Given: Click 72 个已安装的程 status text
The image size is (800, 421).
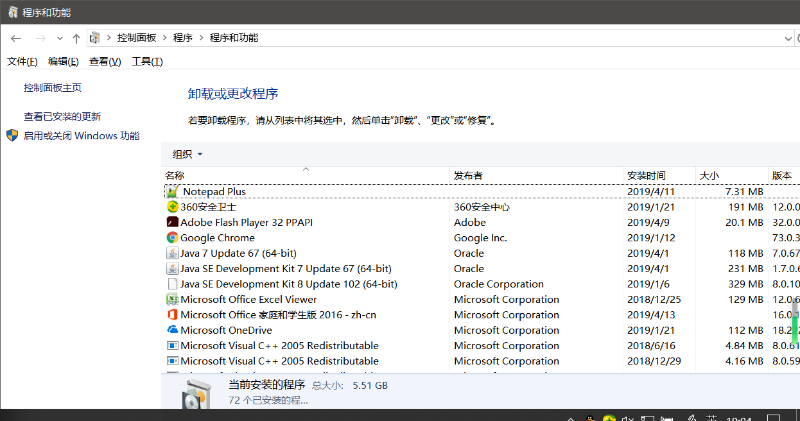Looking at the screenshot, I should (x=268, y=400).
